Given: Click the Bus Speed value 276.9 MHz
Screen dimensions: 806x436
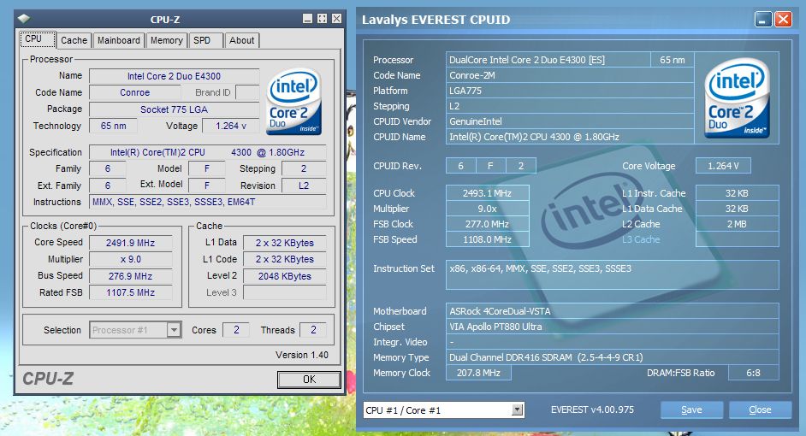Looking at the screenshot, I should pyautogui.click(x=131, y=276).
